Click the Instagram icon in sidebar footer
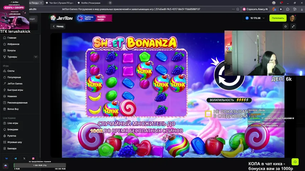This screenshot has height=171, width=305. tap(33, 159)
